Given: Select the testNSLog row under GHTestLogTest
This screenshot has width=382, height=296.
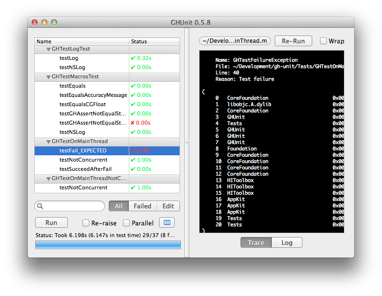Looking at the screenshot, I should (107, 67).
